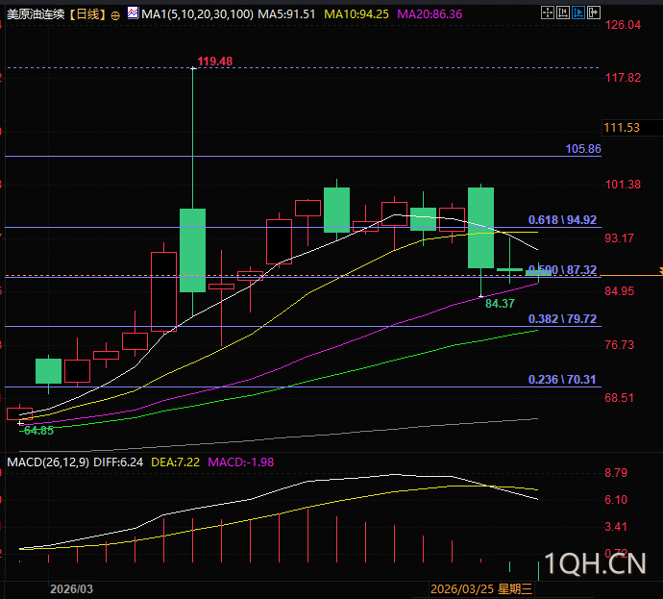Click the 76.73 price axis value

click(620, 345)
